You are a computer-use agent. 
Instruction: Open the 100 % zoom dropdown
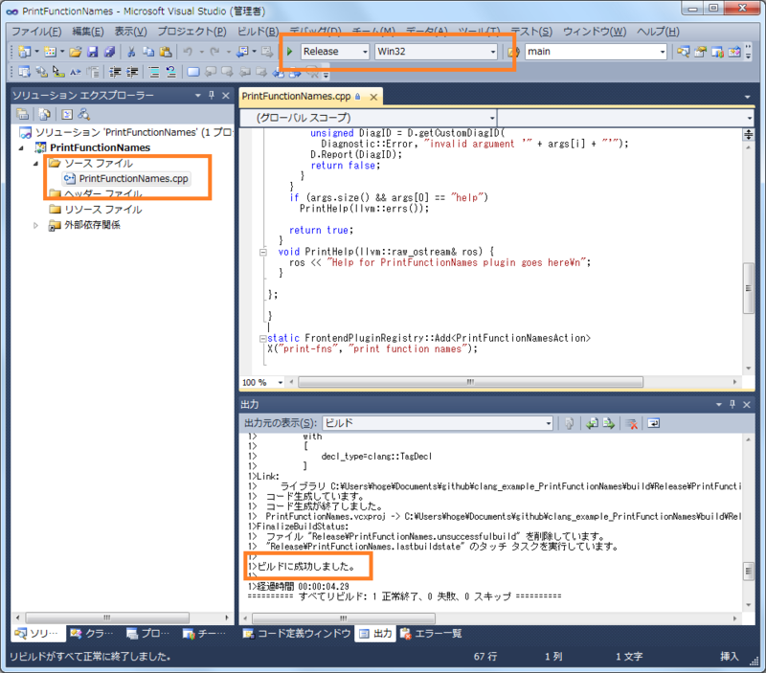coord(281,382)
